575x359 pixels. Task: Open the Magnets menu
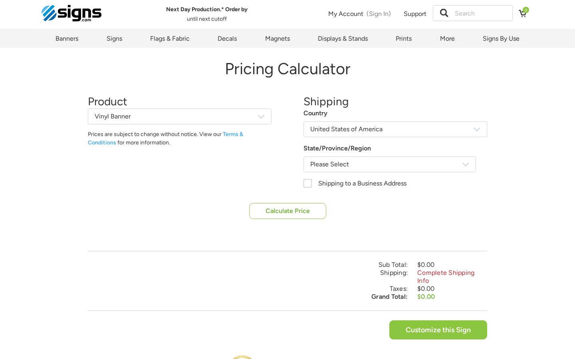point(278,39)
